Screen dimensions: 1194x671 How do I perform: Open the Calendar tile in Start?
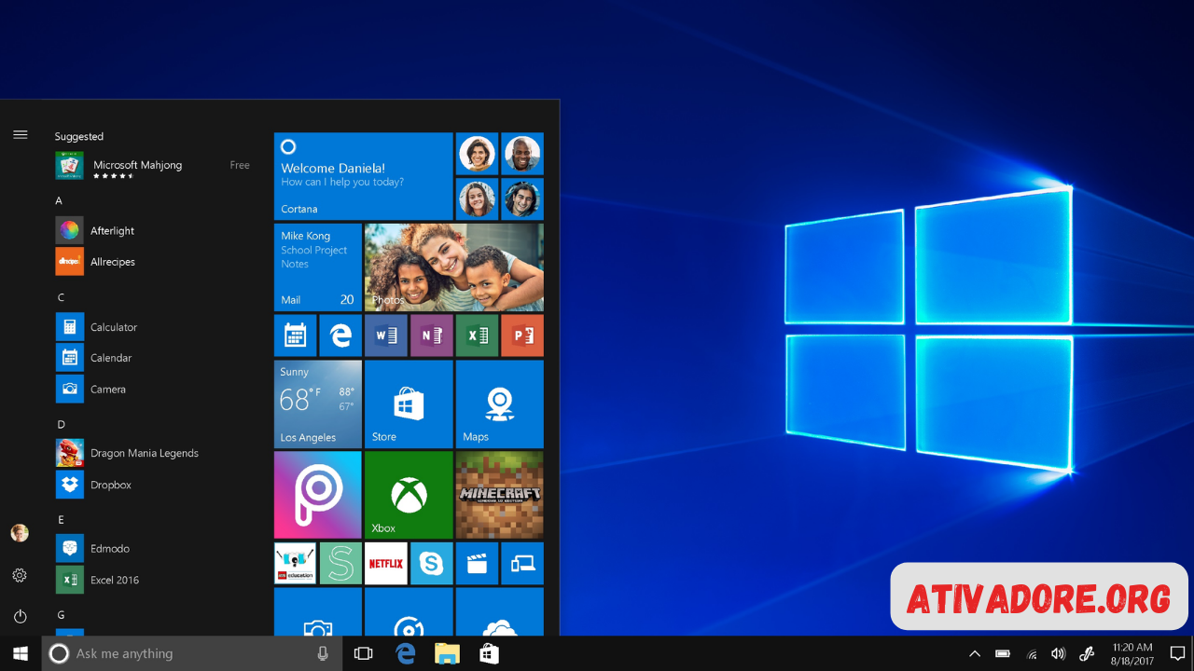[295, 335]
